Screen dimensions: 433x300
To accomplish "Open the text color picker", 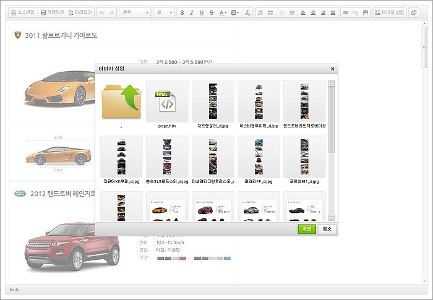I will 223,13.
